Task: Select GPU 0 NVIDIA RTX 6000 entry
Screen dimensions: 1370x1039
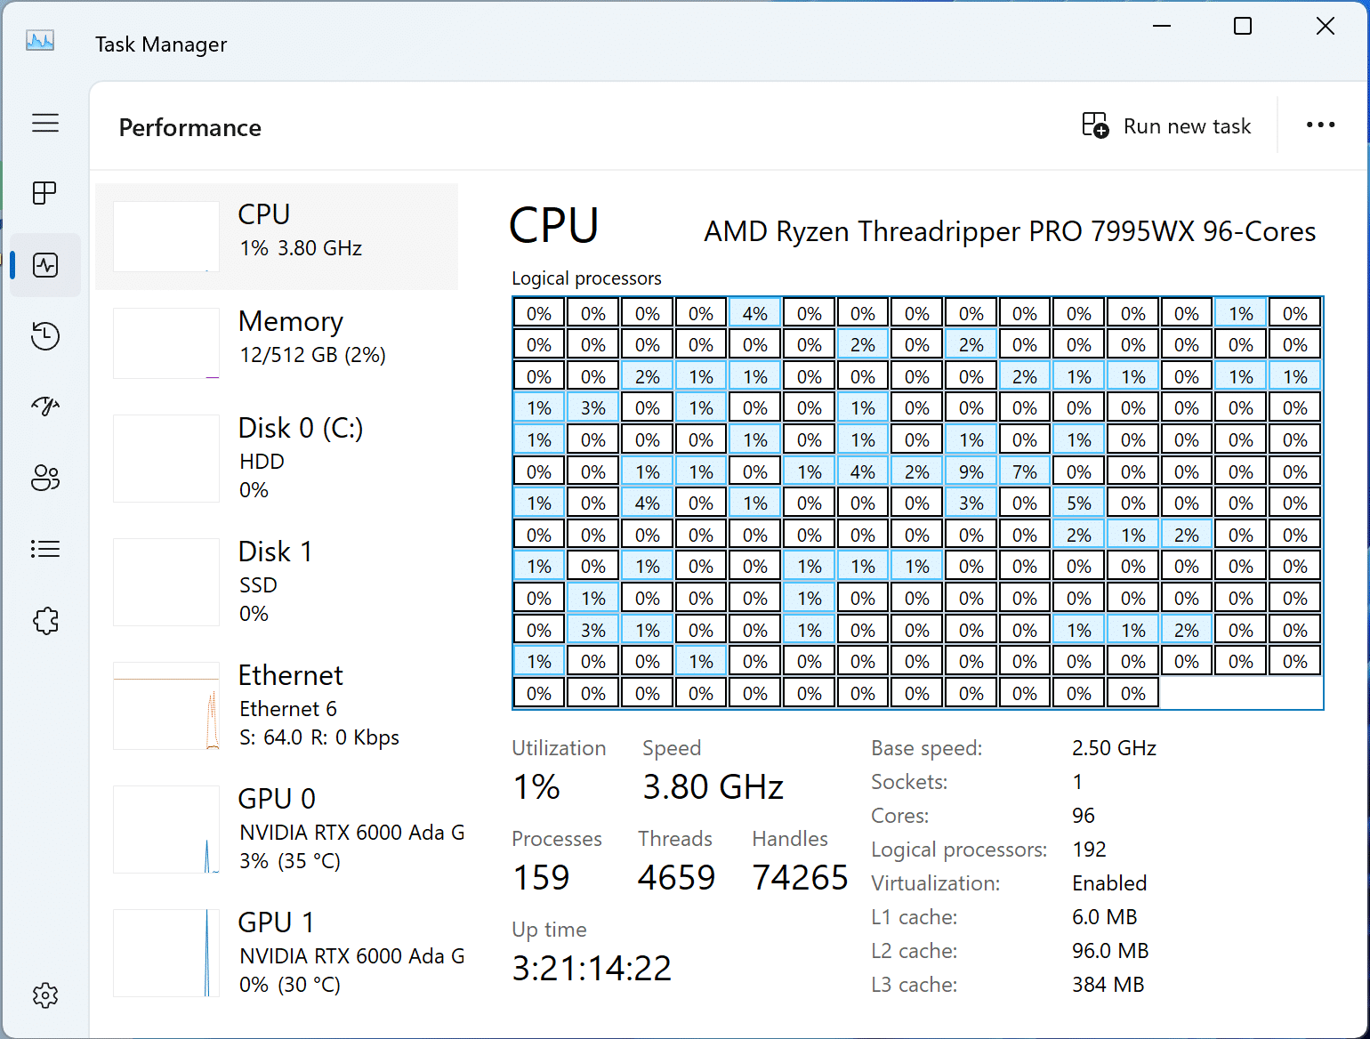Action: [277, 829]
